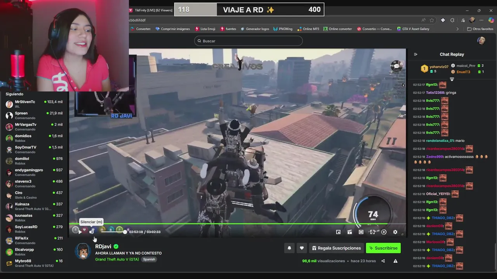
Task: Open Kuinaza in the followed channels
Action: tap(34, 206)
